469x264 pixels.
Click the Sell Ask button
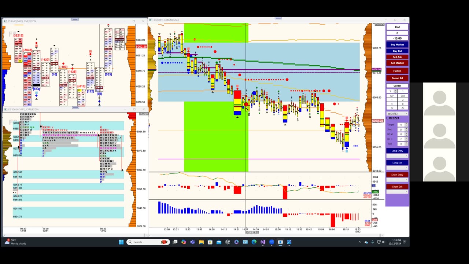point(397,57)
